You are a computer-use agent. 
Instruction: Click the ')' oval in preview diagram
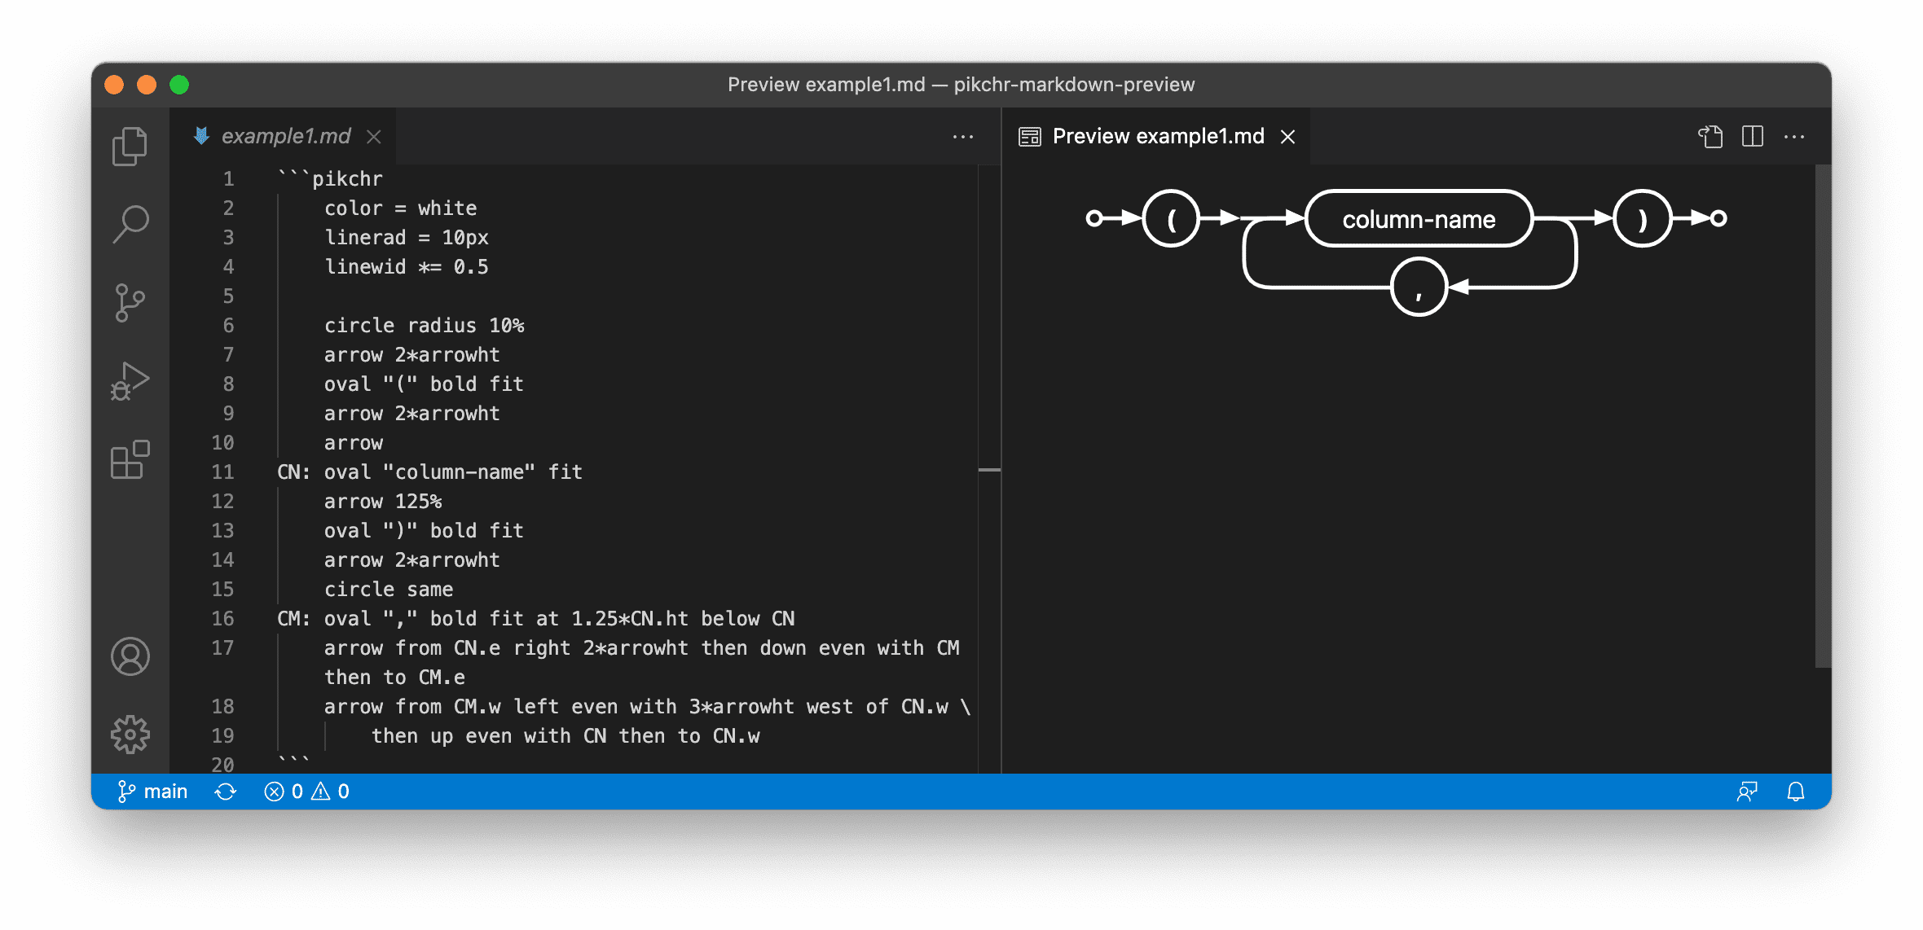coord(1643,219)
